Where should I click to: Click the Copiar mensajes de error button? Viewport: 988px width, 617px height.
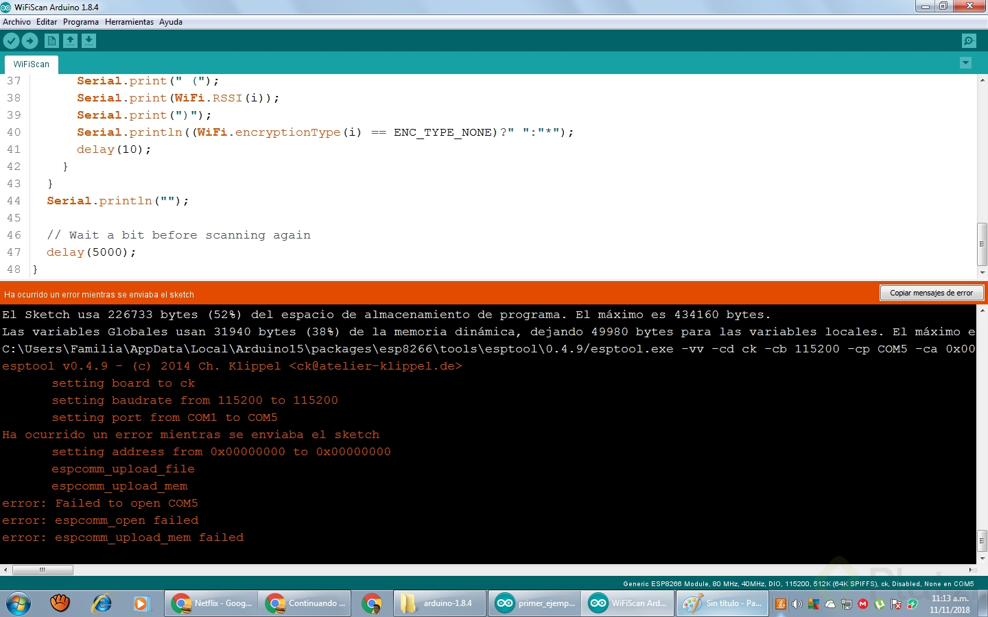tap(932, 293)
